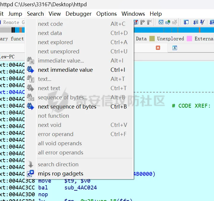
Task: Open the breakpoint list toolbar icon
Action: coord(136,22)
